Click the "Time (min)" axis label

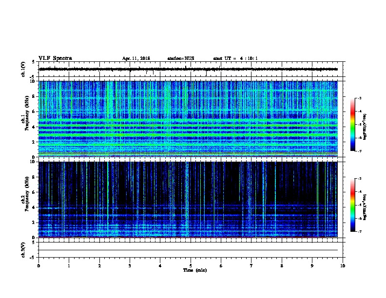point(195,270)
